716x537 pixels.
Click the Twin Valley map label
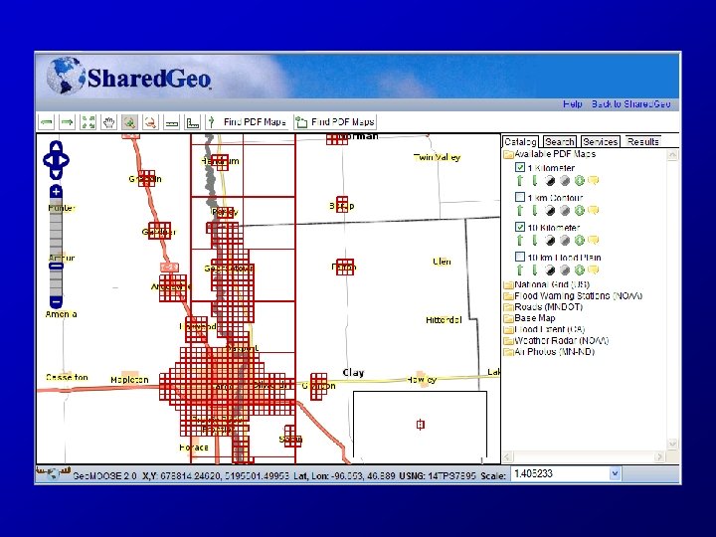[437, 157]
